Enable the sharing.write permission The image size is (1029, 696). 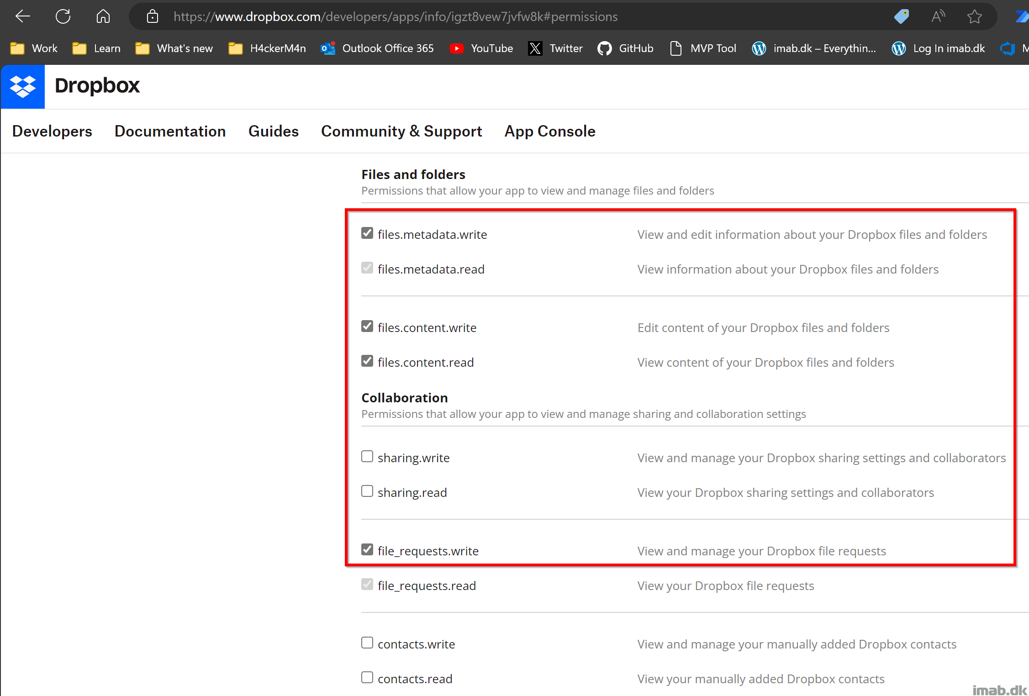tap(367, 456)
